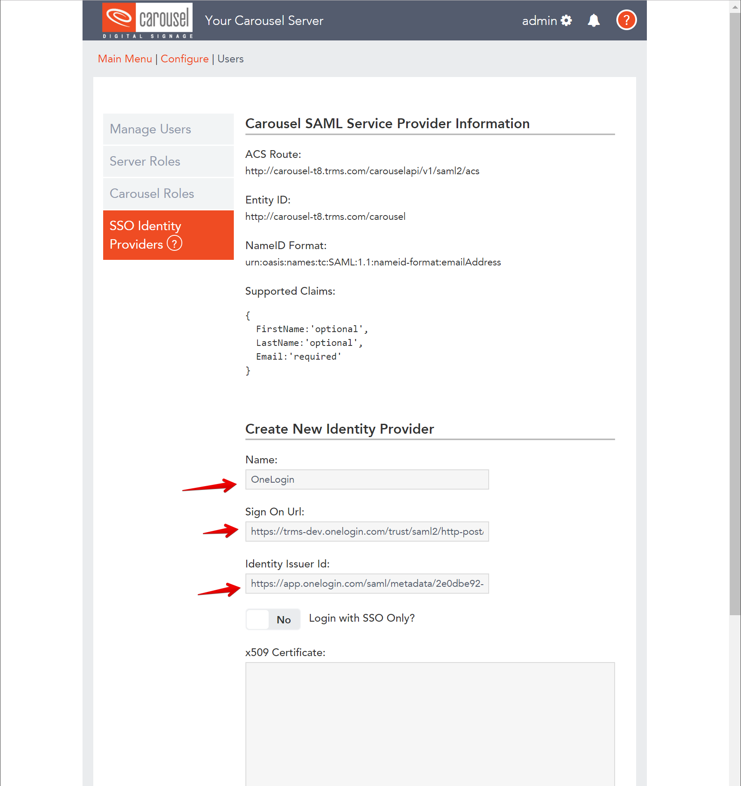Click the Login with SSO Only? label
741x786 pixels.
[362, 618]
